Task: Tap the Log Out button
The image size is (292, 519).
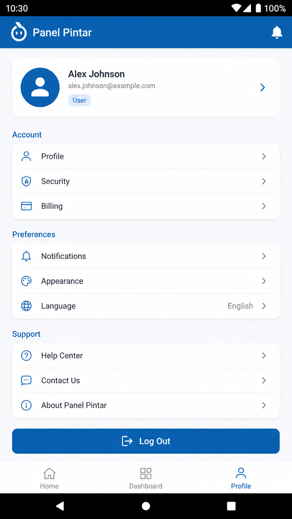Action: coord(146,441)
